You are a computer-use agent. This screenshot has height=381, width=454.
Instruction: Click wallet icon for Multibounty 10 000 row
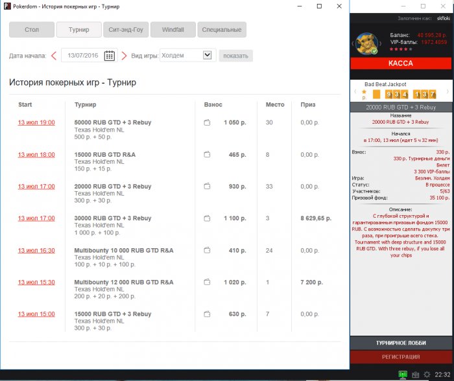click(x=207, y=250)
